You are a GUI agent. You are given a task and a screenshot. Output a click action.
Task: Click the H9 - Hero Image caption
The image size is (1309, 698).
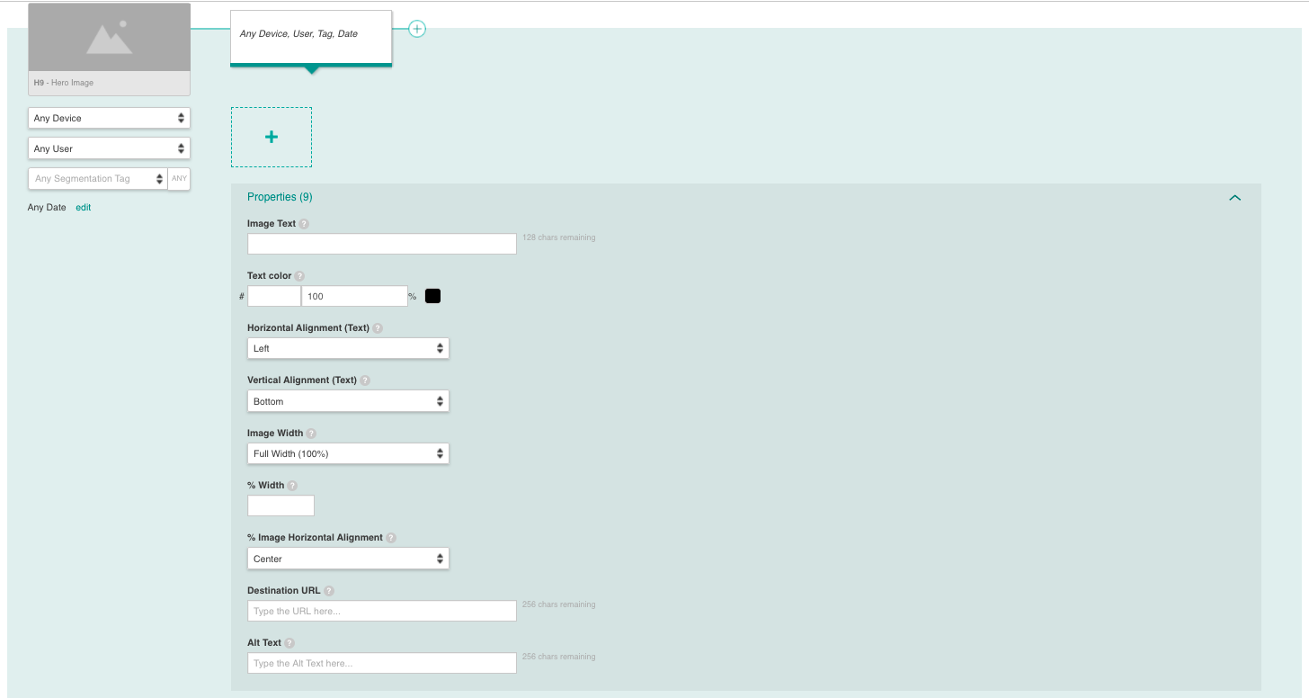click(x=64, y=83)
